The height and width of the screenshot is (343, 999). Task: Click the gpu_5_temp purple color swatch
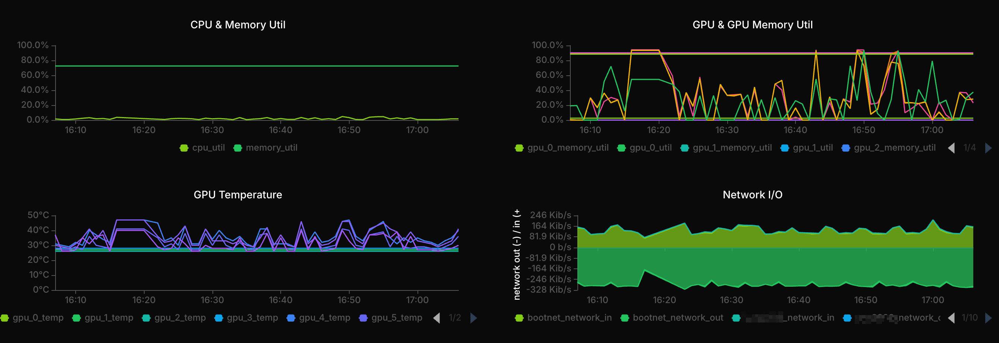[363, 318]
